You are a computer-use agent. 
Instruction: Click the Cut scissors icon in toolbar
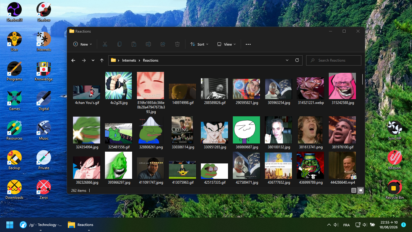click(x=105, y=44)
